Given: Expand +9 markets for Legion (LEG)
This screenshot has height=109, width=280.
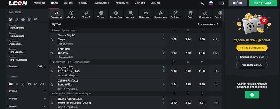Looking at the screenshot, I should pyautogui.click(x=217, y=71).
